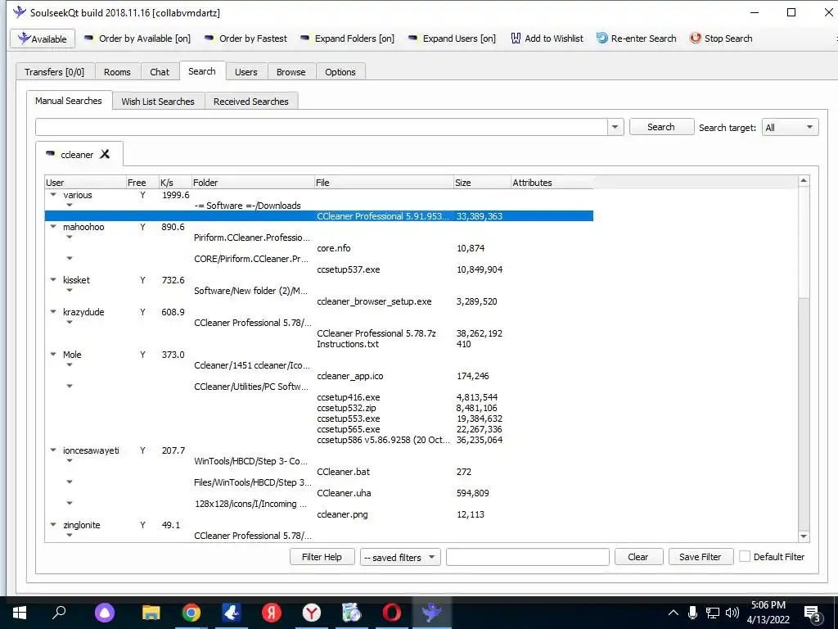Select CCleaner.bat file
The width and height of the screenshot is (838, 629).
click(x=343, y=472)
